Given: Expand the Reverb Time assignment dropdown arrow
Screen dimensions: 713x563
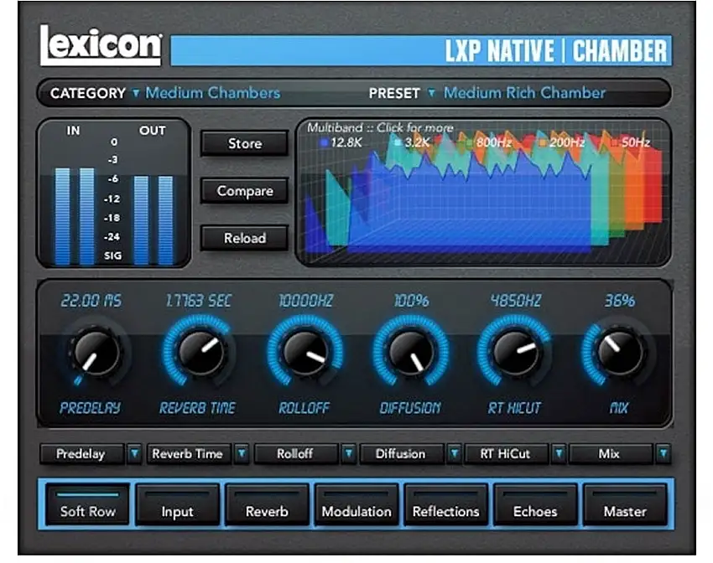Looking at the screenshot, I should click(242, 453).
